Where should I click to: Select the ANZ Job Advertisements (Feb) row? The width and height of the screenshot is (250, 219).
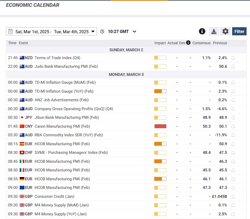tap(61, 100)
